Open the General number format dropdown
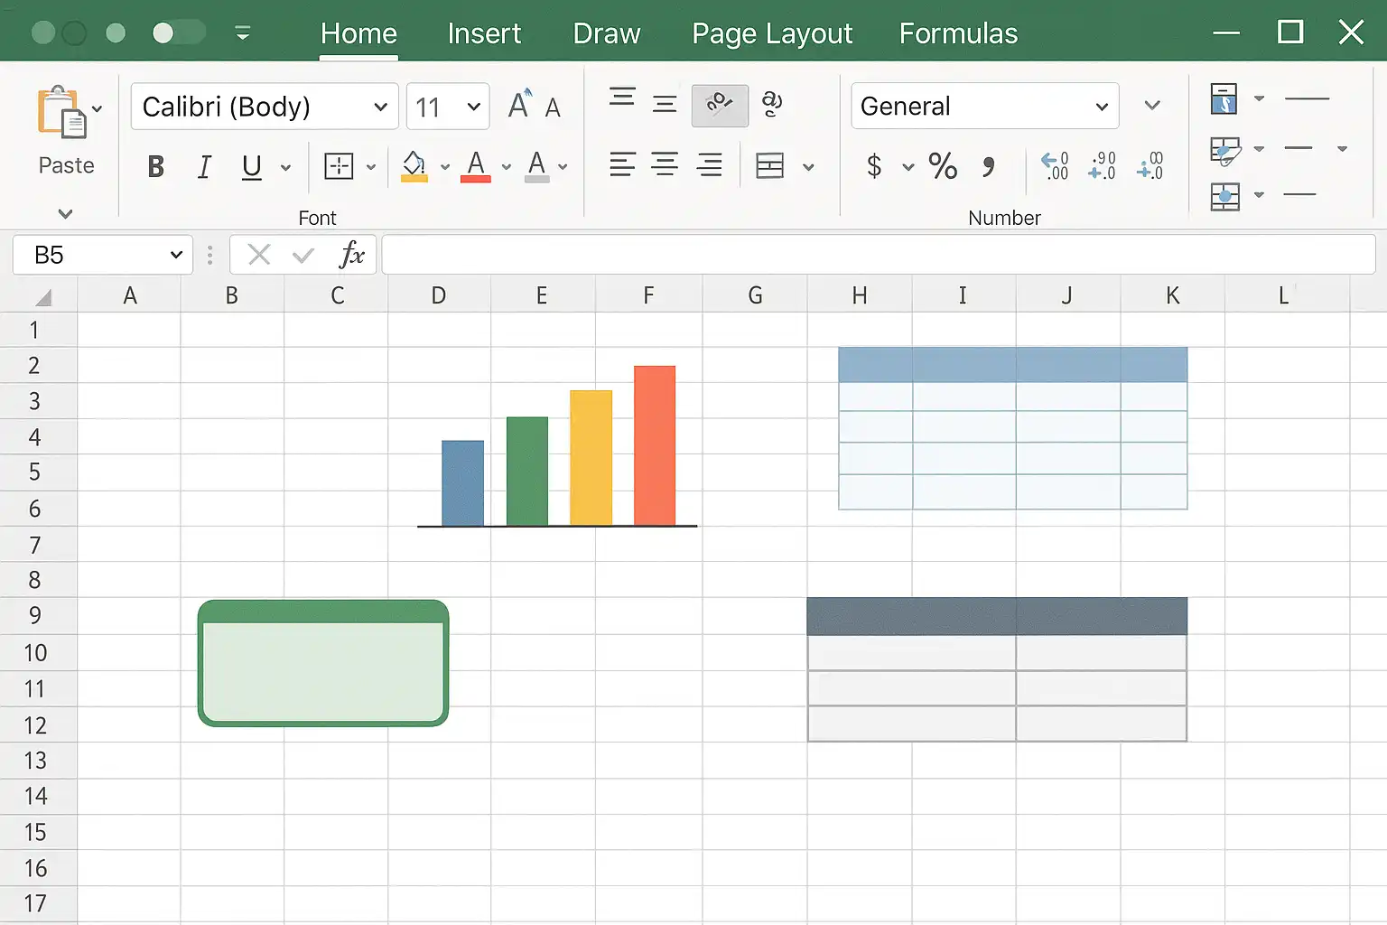The width and height of the screenshot is (1387, 925). (1101, 107)
